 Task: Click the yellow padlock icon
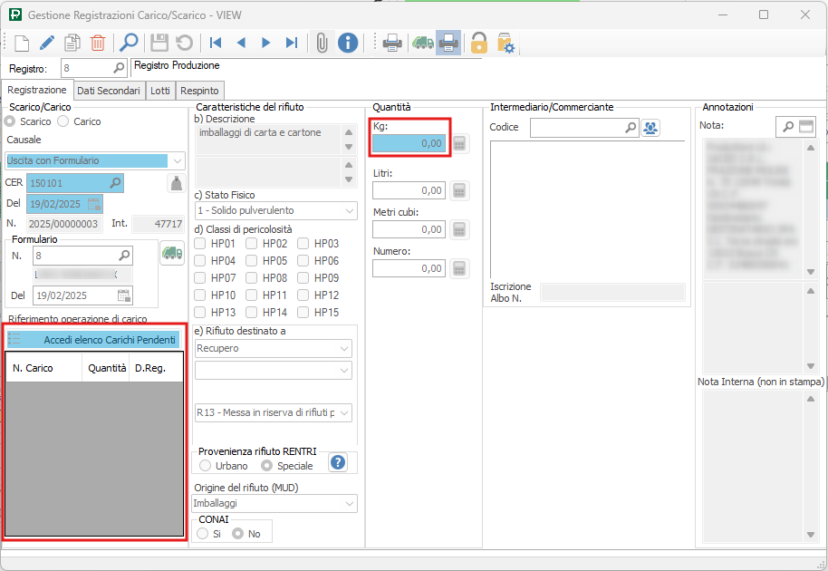point(478,43)
